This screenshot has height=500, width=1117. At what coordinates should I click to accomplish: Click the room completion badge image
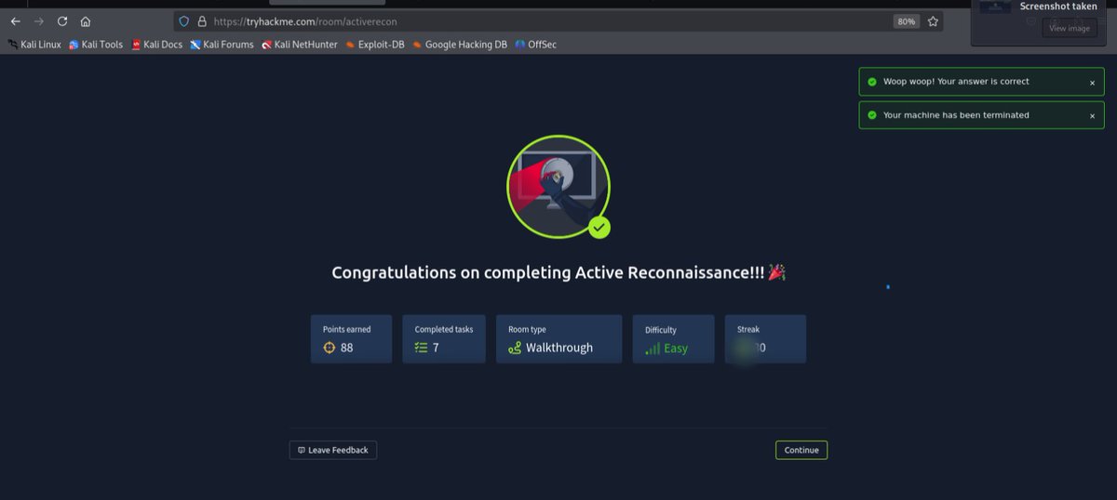pyautogui.click(x=558, y=187)
